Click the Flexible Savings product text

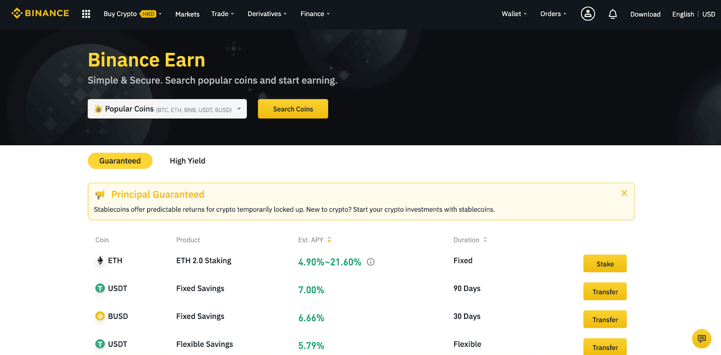205,344
